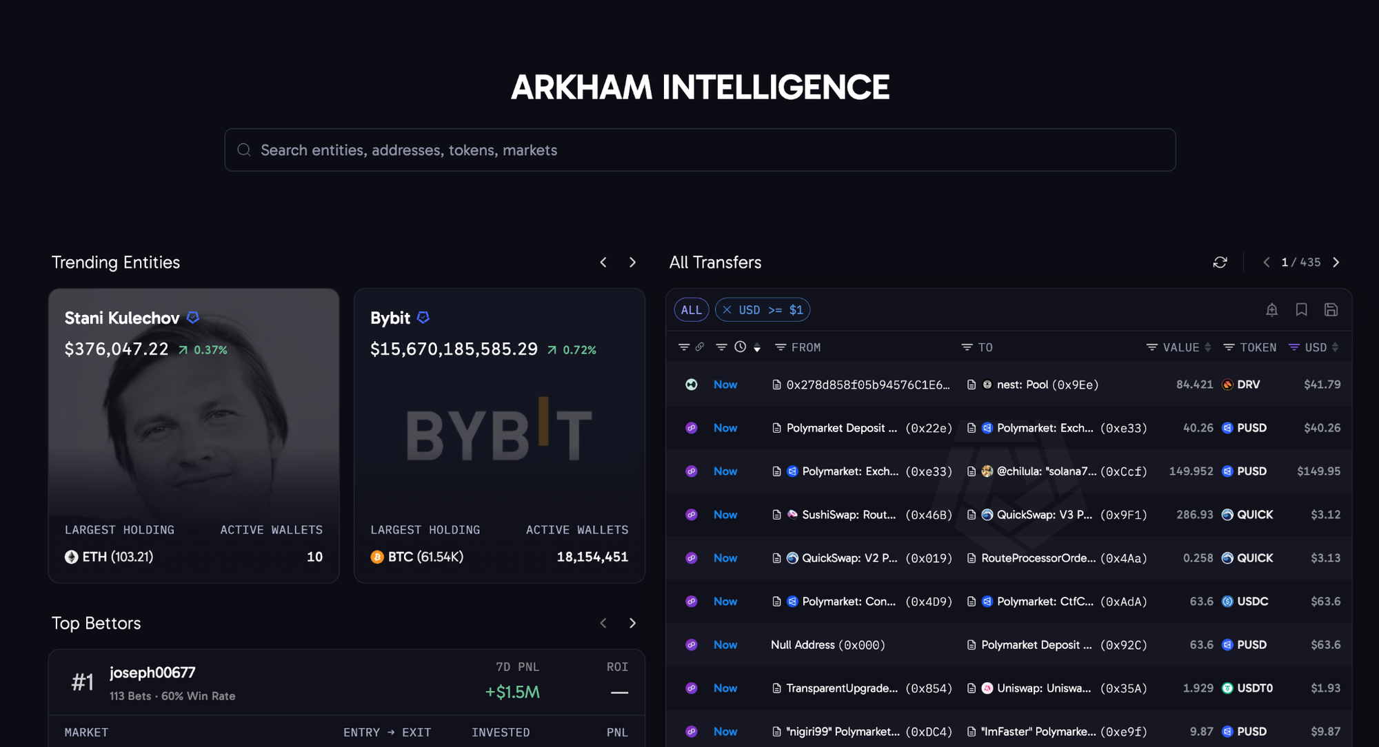Go to next Trending Entities page
The image size is (1379, 747).
point(632,263)
